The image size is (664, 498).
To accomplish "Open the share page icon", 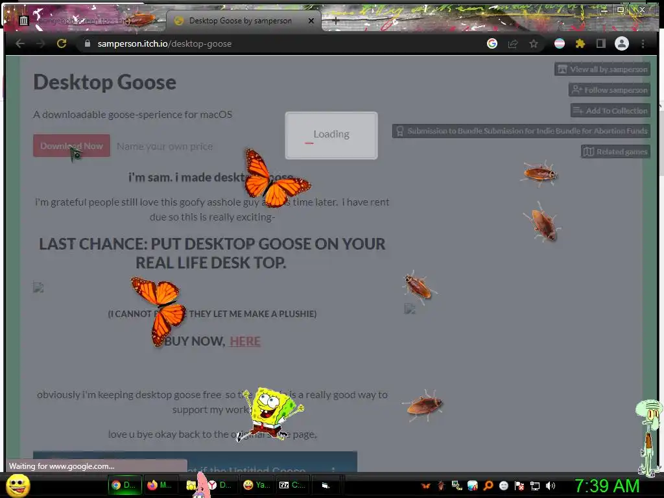I will click(x=513, y=43).
